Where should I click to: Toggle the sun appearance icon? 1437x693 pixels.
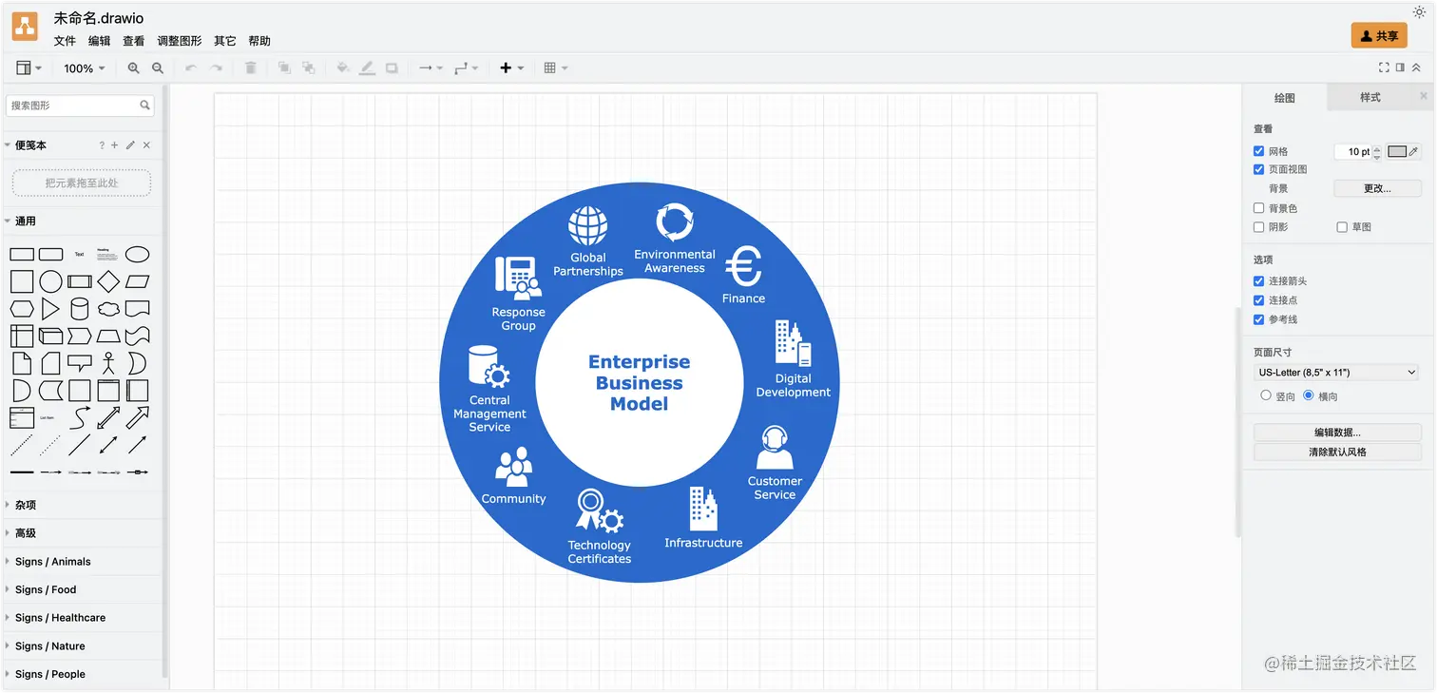click(1419, 12)
